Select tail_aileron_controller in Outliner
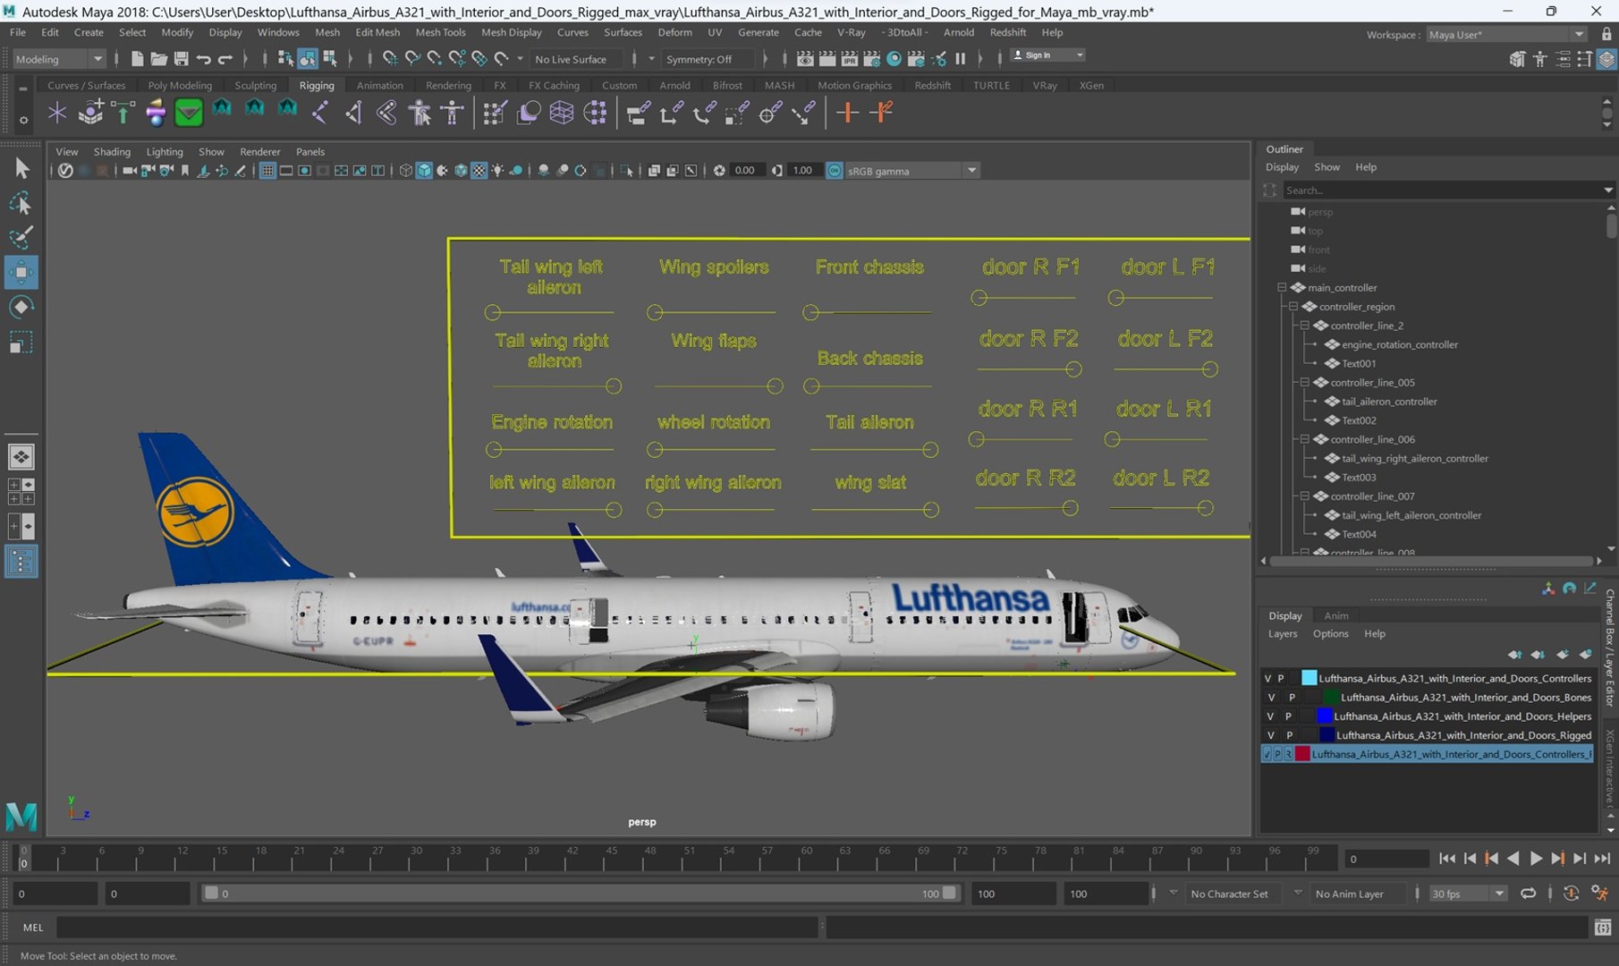 pyautogui.click(x=1388, y=402)
